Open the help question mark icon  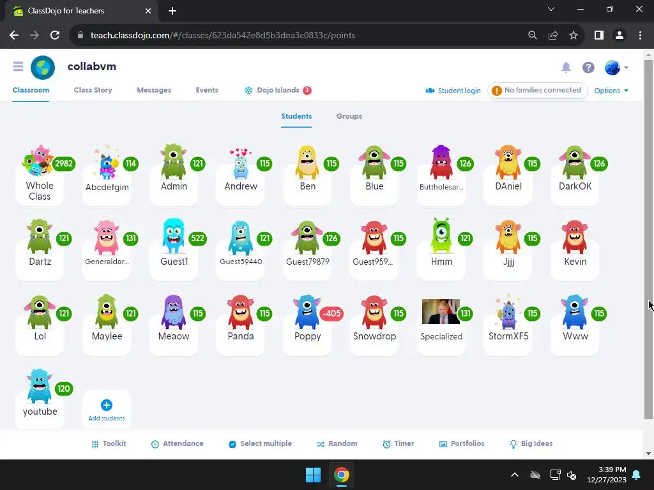pyautogui.click(x=588, y=68)
